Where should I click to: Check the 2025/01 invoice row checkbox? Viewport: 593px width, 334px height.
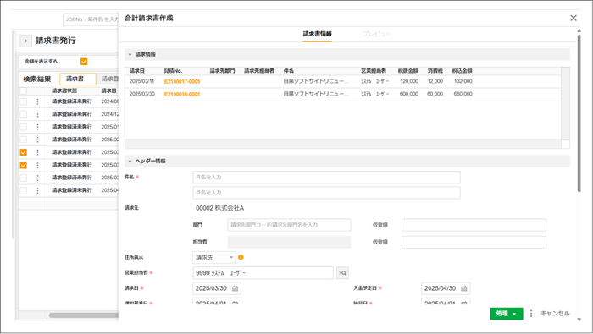click(x=24, y=127)
